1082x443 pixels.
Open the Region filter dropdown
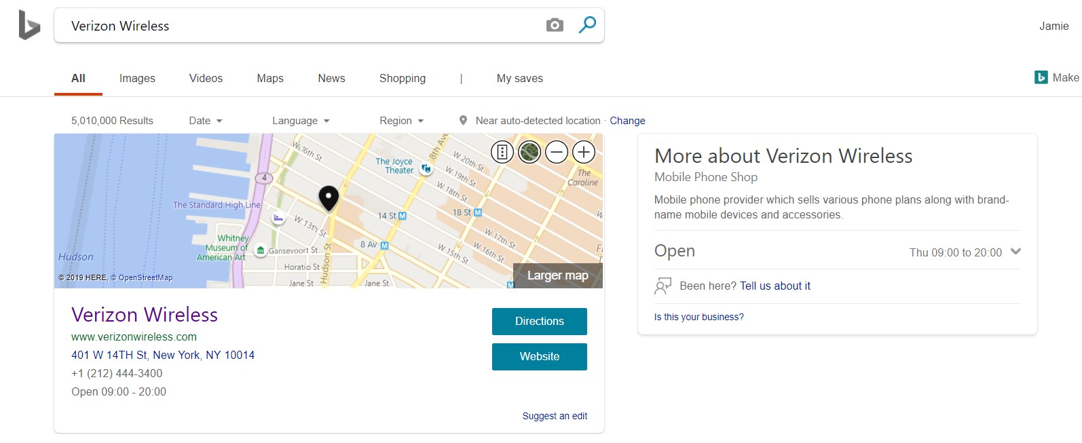(401, 120)
